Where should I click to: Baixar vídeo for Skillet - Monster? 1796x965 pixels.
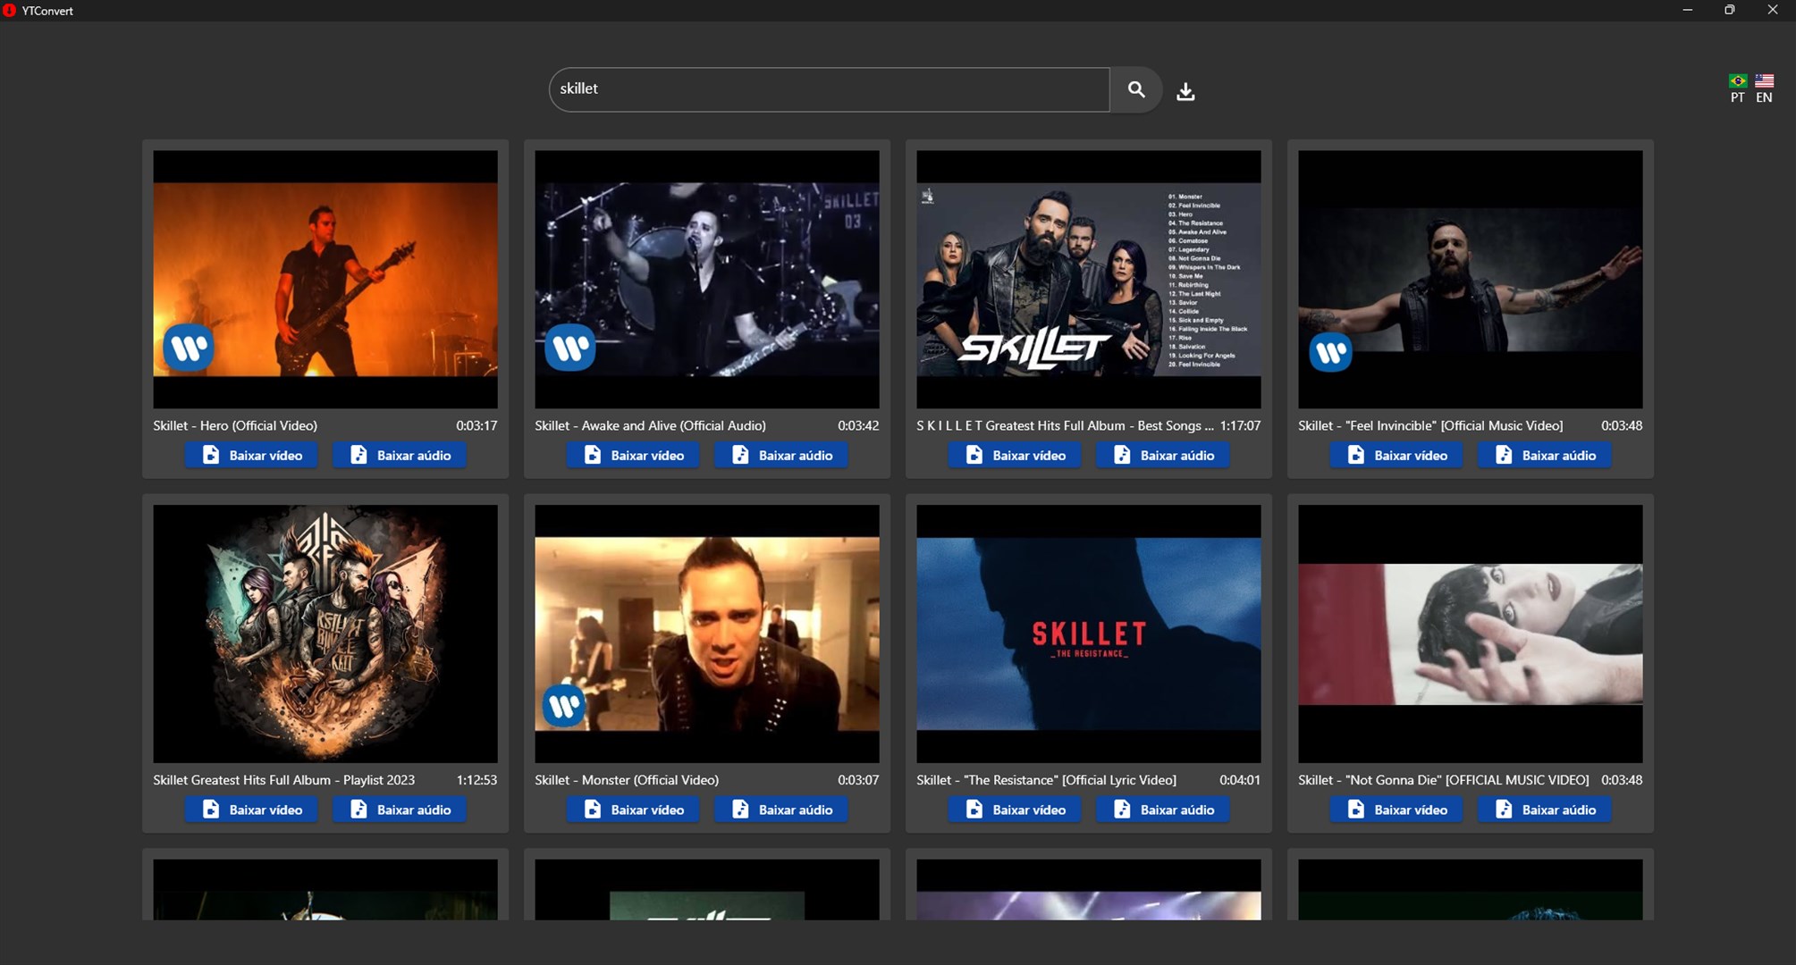pos(633,810)
